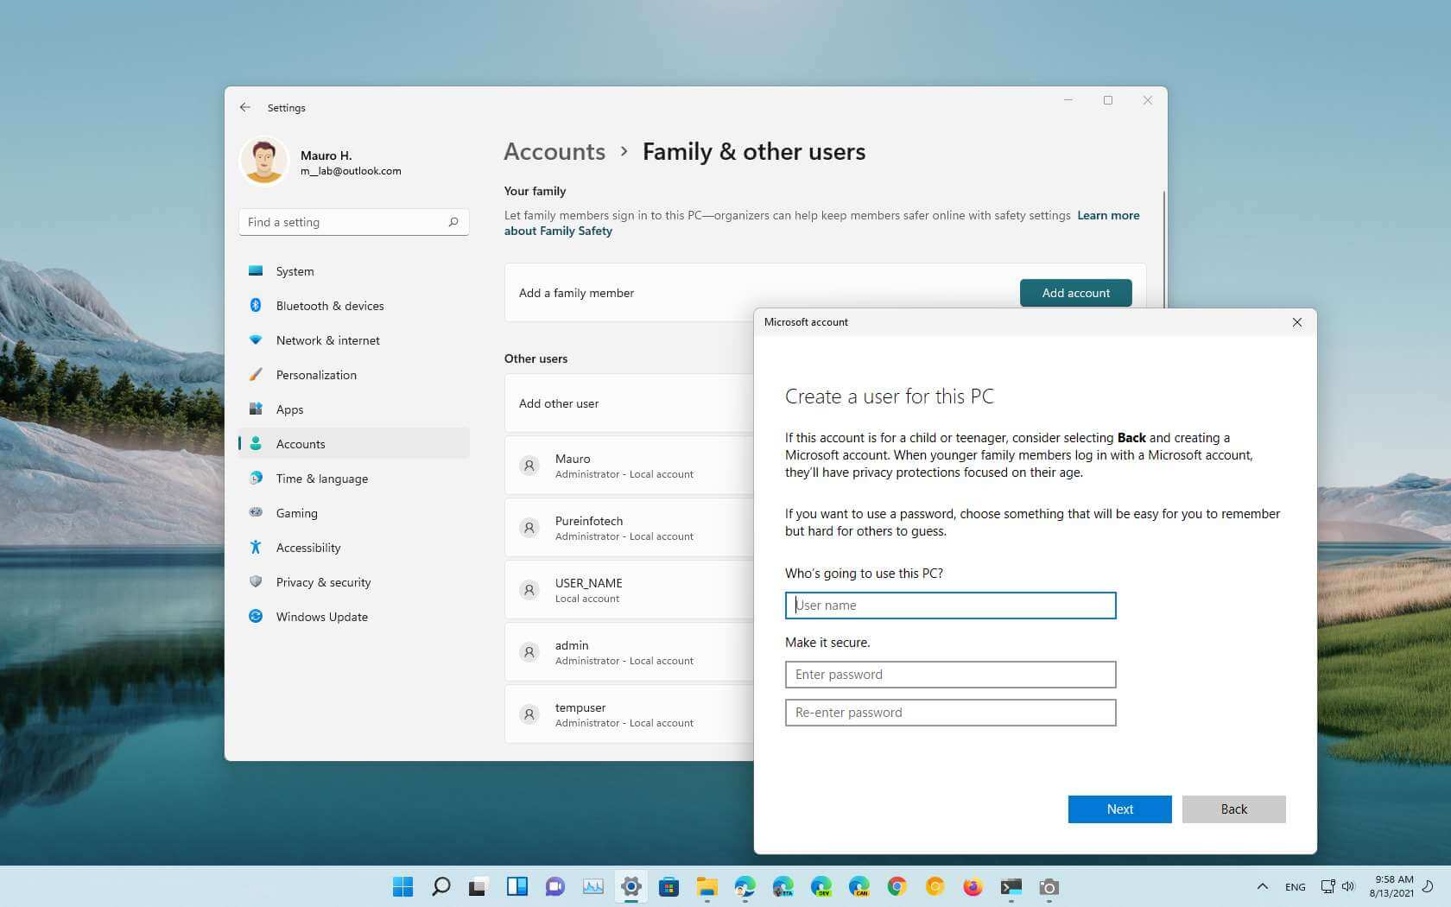Go to Network & internet settings
1451x907 pixels.
coord(354,340)
